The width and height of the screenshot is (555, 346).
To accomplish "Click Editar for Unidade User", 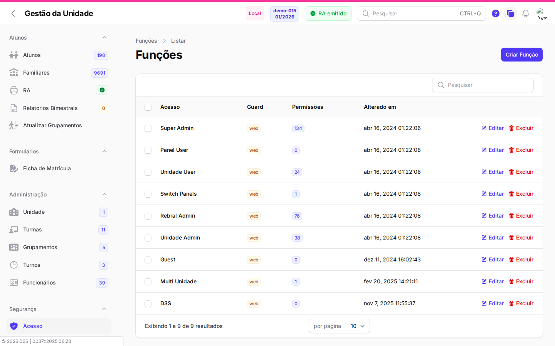I will tap(493, 172).
